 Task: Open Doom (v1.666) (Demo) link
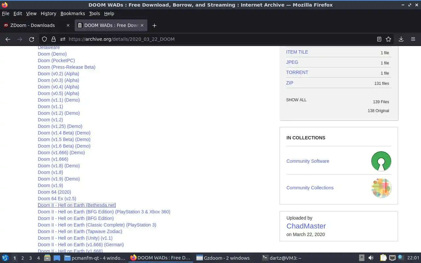61,153
